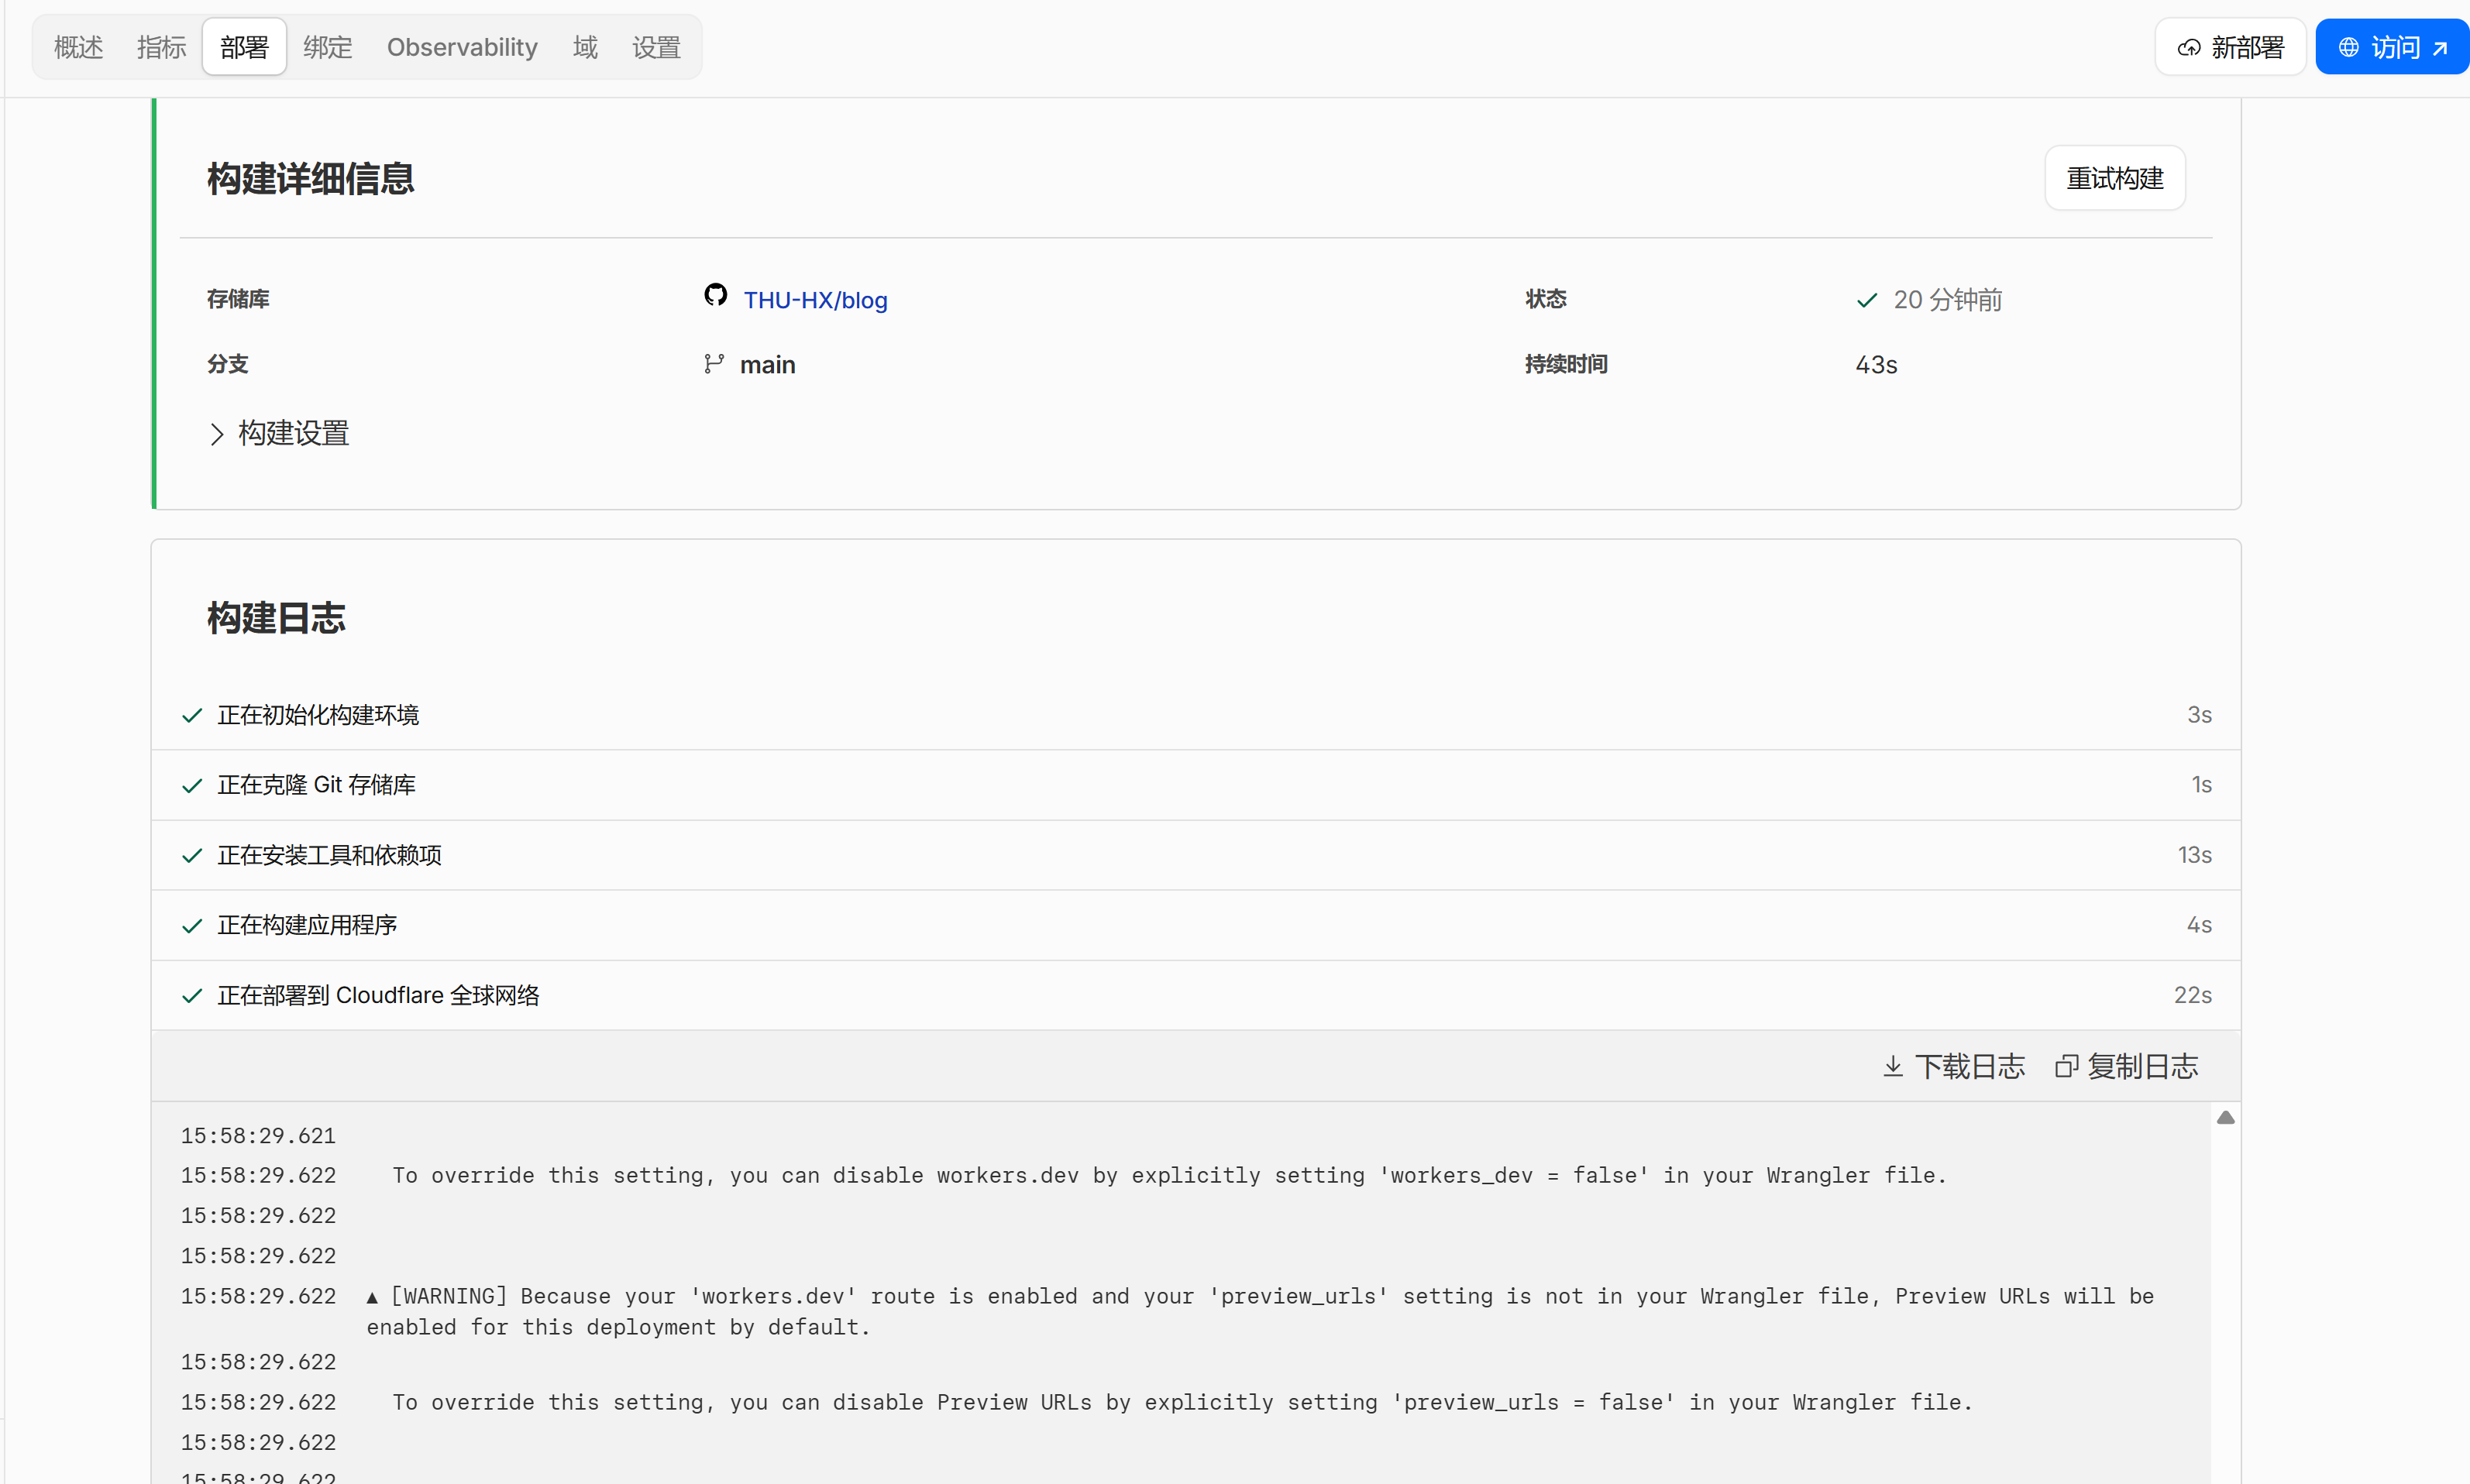This screenshot has height=1484, width=2470.
Task: Click the 持续时间 label
Action: coord(1566,364)
